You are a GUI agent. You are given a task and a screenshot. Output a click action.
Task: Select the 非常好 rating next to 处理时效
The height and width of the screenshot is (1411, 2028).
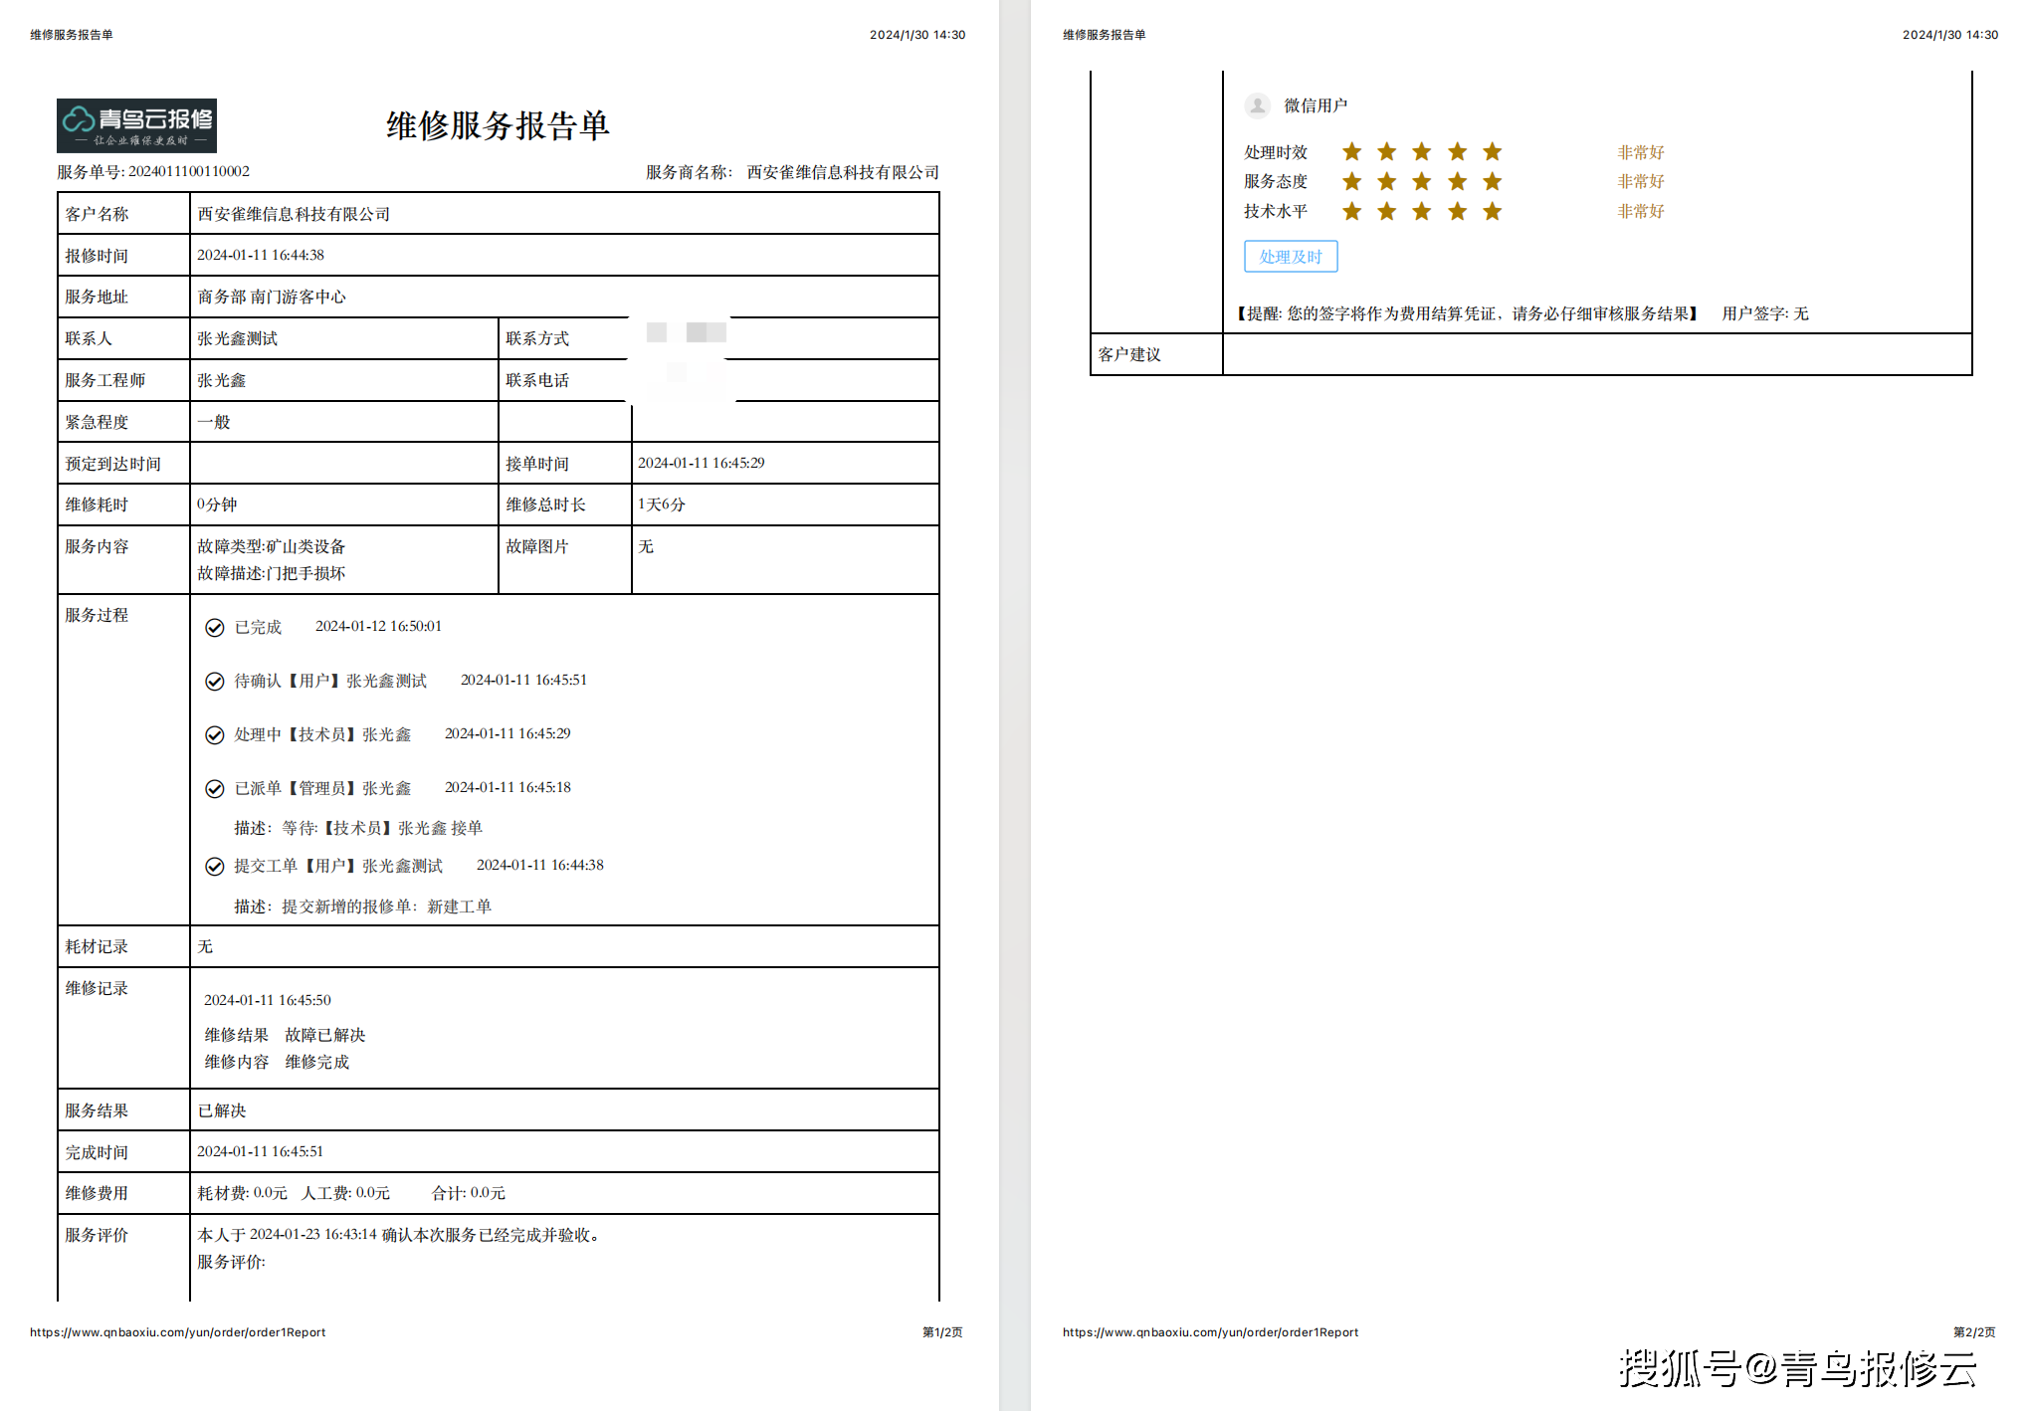1641,152
